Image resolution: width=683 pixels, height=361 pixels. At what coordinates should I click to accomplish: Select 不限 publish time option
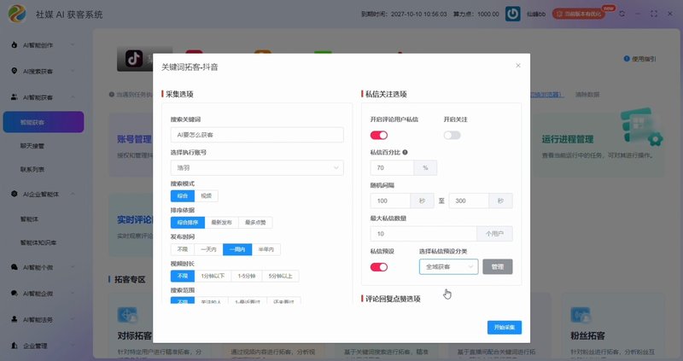pyautogui.click(x=183, y=249)
